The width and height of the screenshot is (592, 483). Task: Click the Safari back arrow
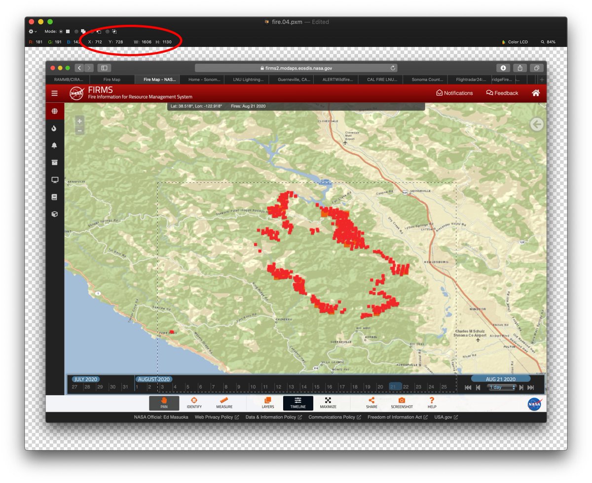[x=79, y=68]
